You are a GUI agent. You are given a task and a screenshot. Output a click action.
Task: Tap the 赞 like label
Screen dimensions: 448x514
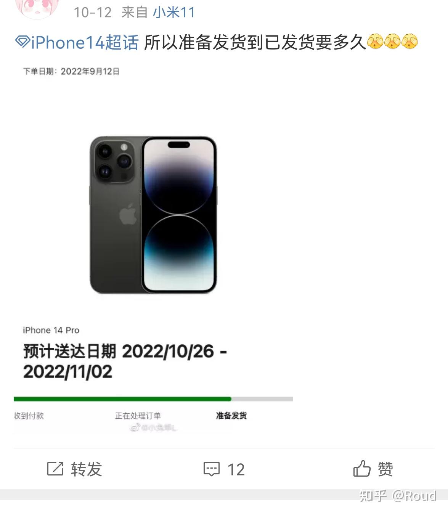pyautogui.click(x=385, y=469)
